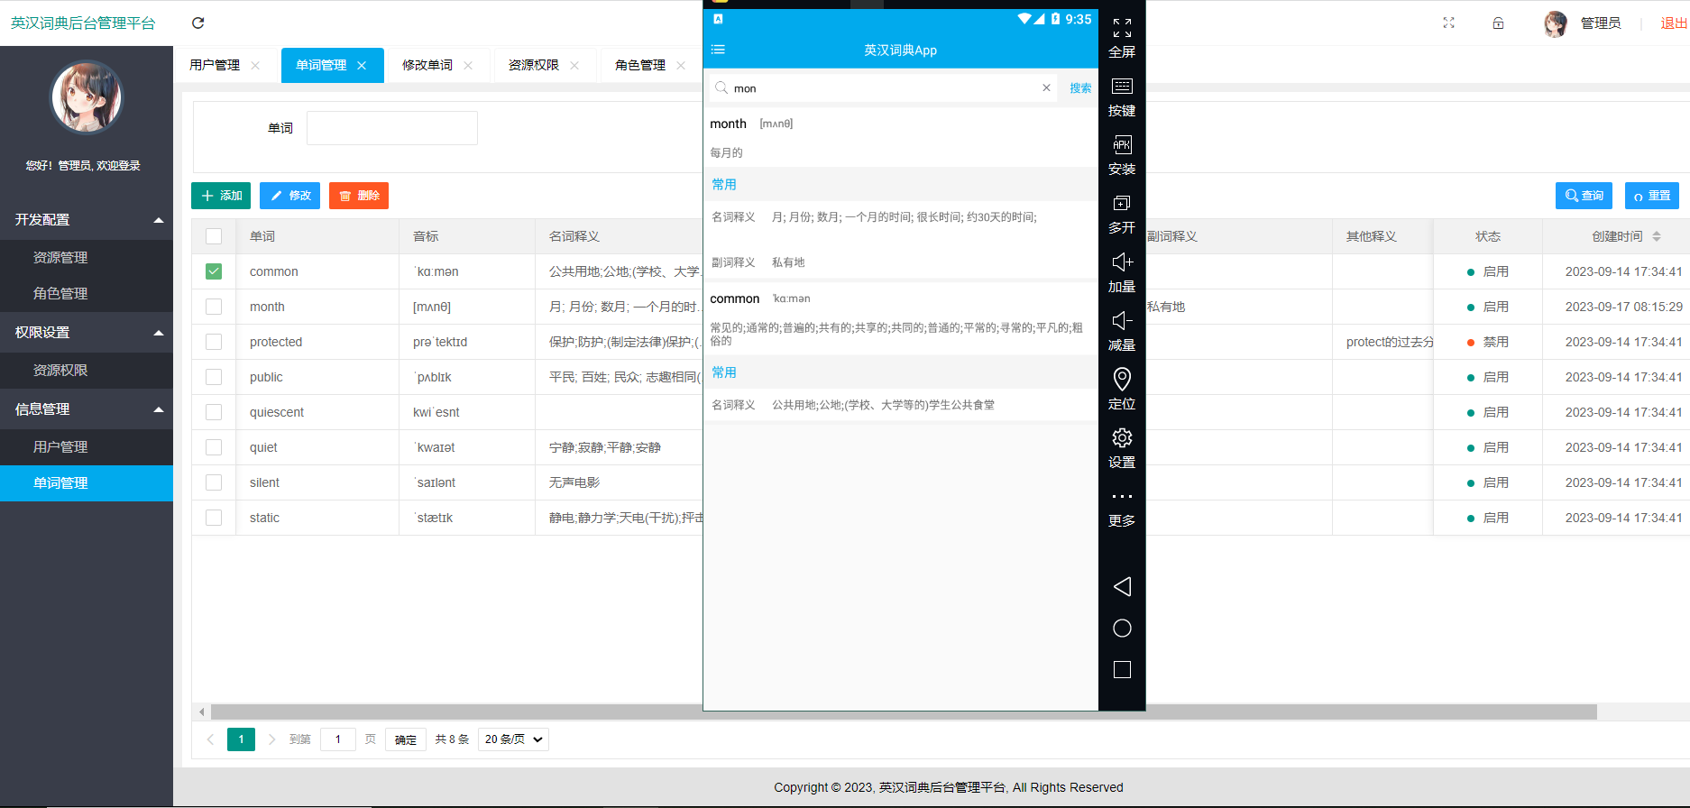The image size is (1690, 808).
Task: Switch to the 角色管理 tab
Action: [640, 65]
